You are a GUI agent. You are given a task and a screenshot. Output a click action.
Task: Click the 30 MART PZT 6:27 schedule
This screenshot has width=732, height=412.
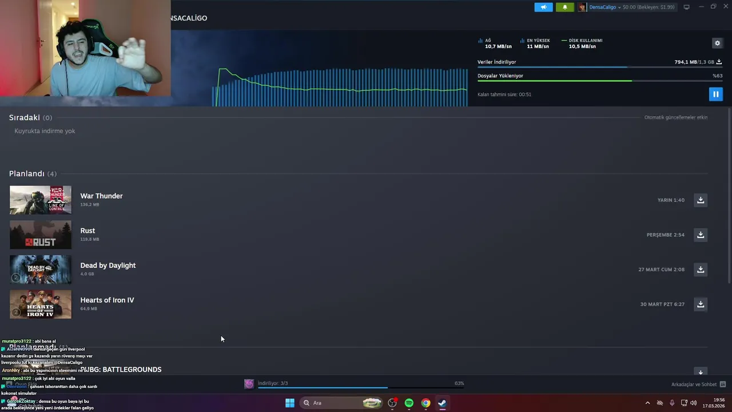[662, 304]
